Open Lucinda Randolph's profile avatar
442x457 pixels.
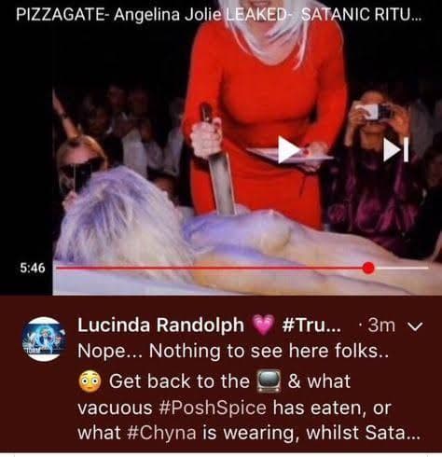[x=44, y=339]
